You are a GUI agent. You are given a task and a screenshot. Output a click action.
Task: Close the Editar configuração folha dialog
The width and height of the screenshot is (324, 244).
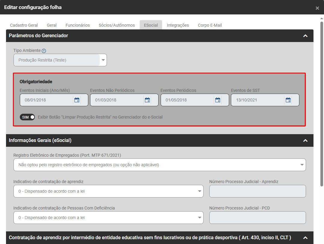317,8
